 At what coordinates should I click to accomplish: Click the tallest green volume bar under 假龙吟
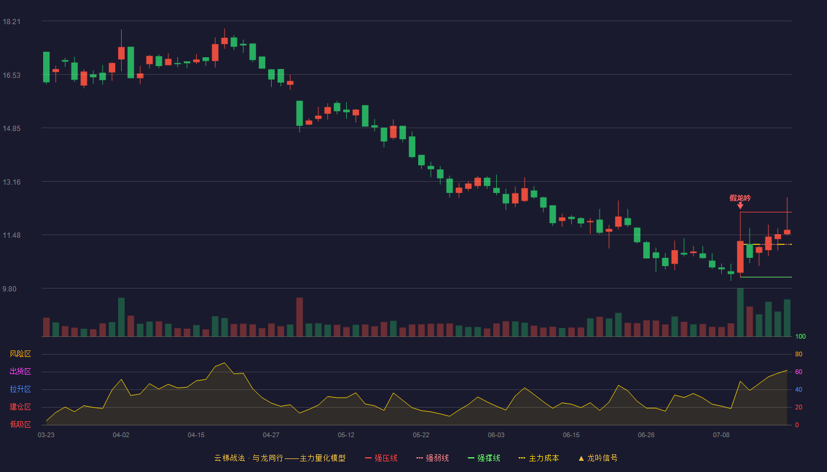tap(740, 312)
